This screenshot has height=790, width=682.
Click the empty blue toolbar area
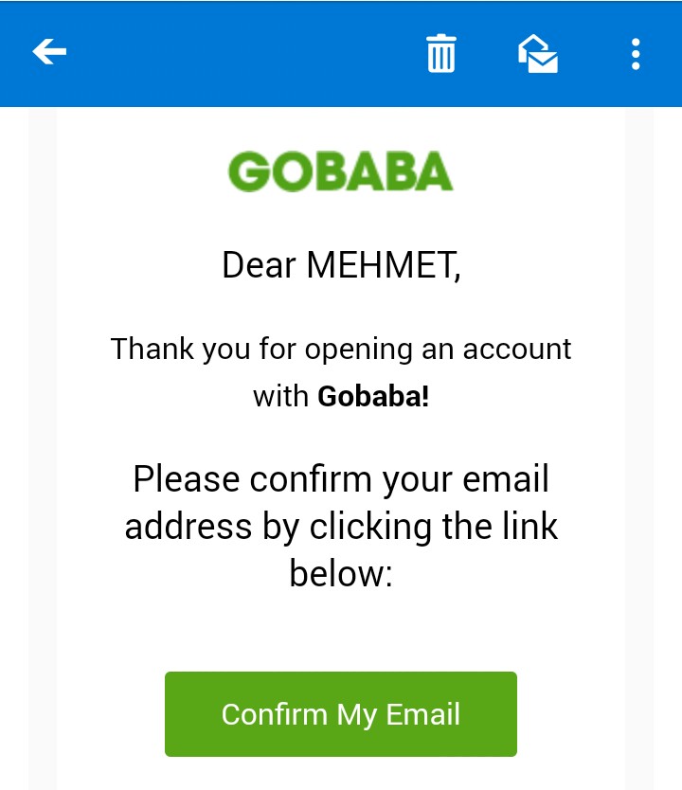pyautogui.click(x=237, y=53)
